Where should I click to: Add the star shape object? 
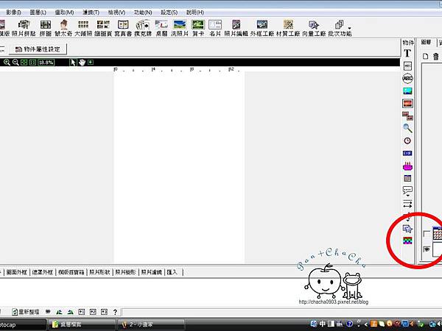[x=407, y=229]
